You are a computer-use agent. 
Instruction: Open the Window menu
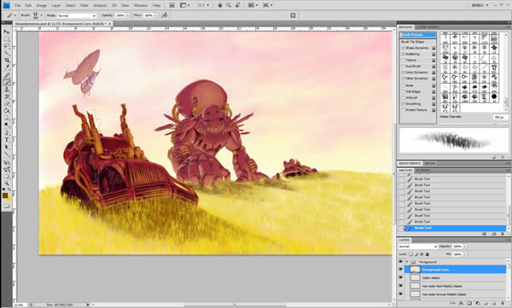(141, 6)
